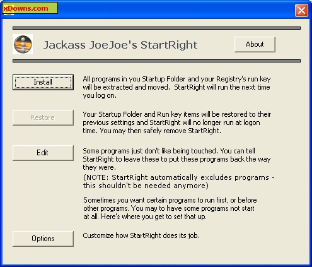Click the paragraph about running programs first

(x=170, y=208)
